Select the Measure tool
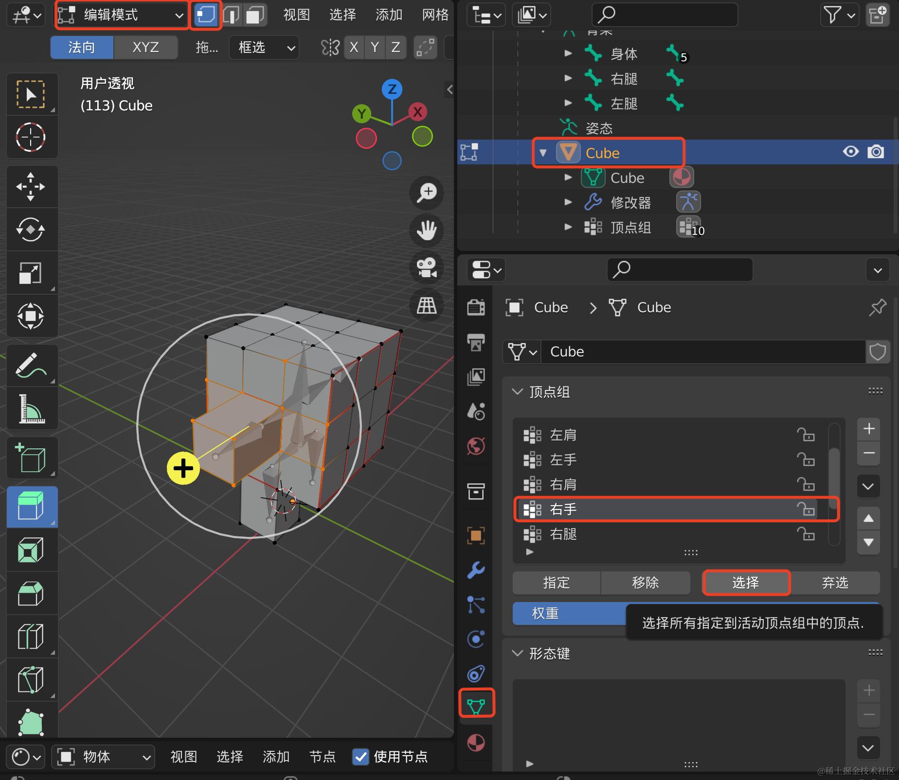Screen dimensions: 899x780 31,408
